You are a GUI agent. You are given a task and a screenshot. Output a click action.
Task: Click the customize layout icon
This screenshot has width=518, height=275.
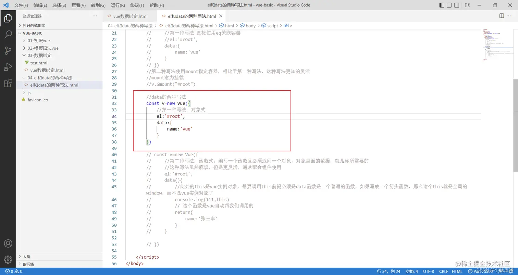pos(468,5)
